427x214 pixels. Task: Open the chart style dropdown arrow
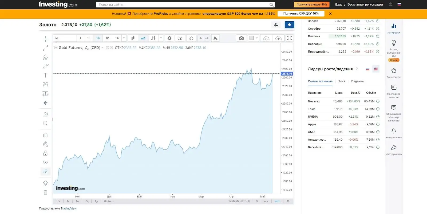click(161, 38)
